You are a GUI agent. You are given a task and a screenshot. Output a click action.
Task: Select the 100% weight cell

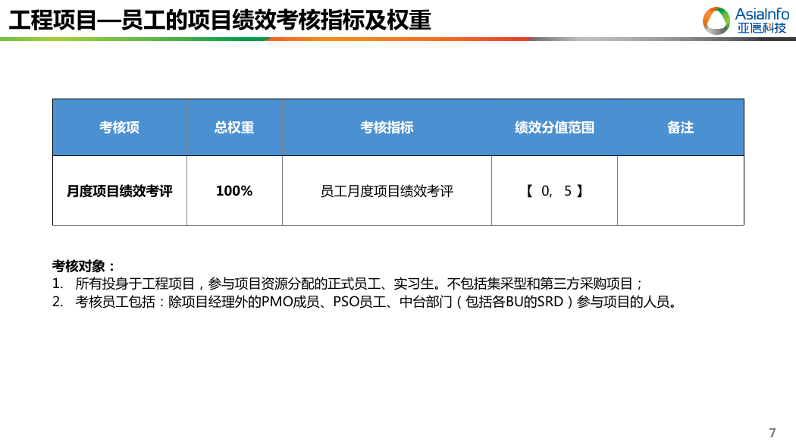point(234,191)
